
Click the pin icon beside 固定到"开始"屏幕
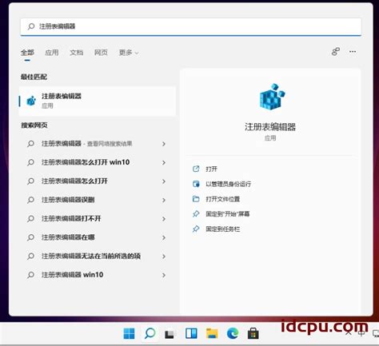pyautogui.click(x=196, y=214)
